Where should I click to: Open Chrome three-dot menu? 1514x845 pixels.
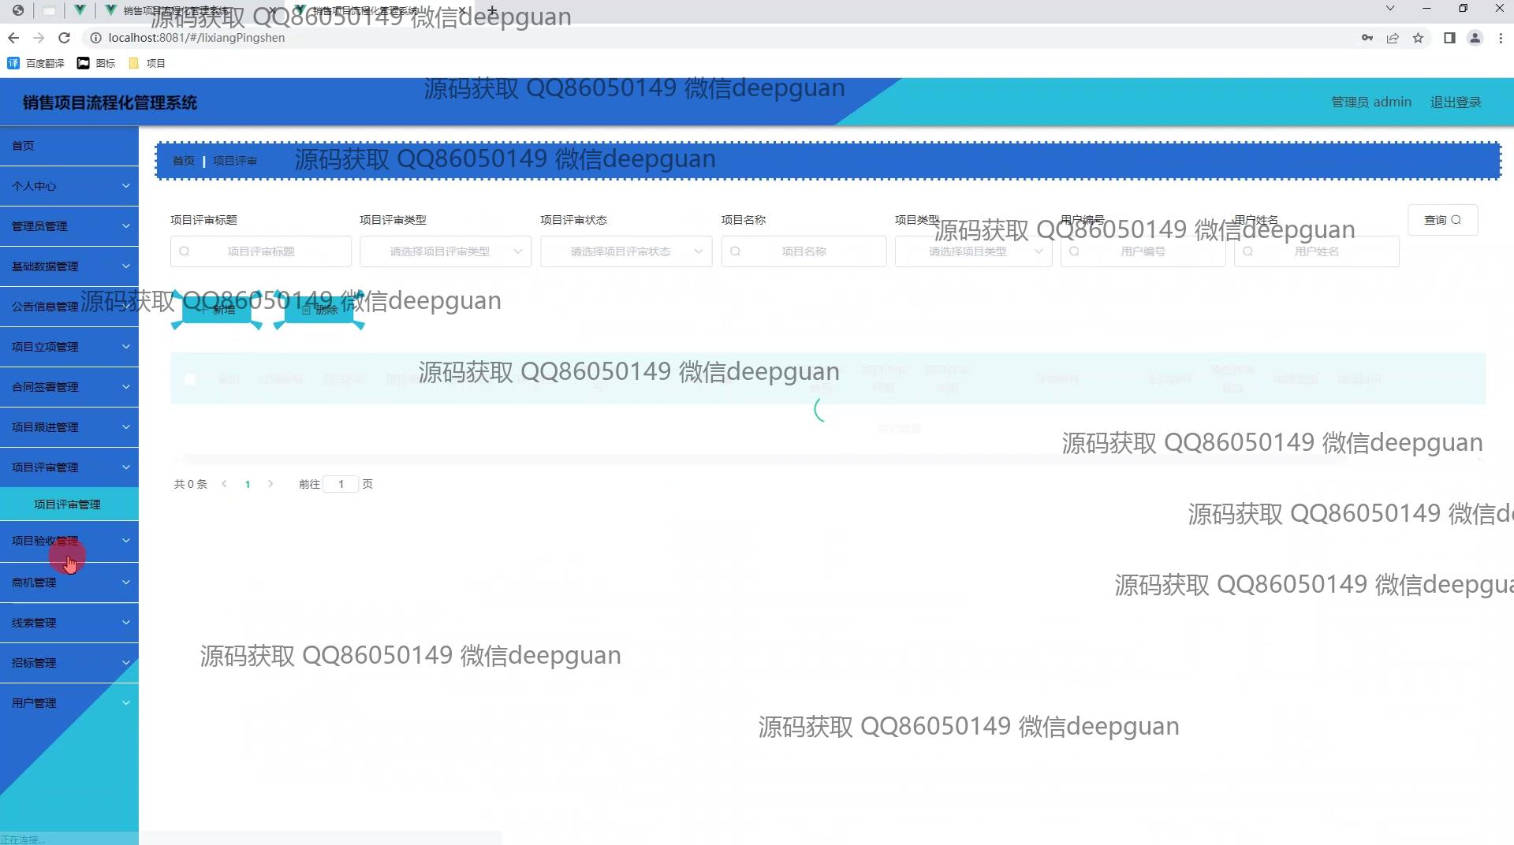tap(1500, 38)
